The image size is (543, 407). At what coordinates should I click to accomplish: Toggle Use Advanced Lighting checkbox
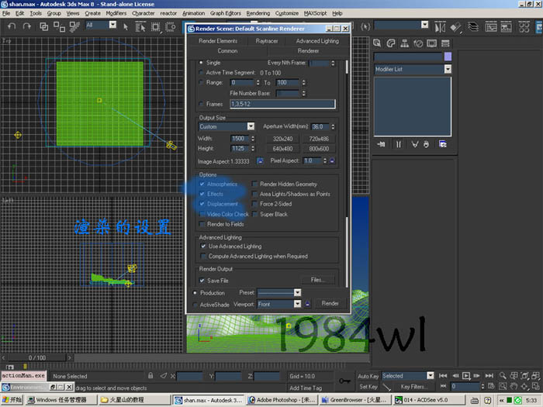[203, 246]
